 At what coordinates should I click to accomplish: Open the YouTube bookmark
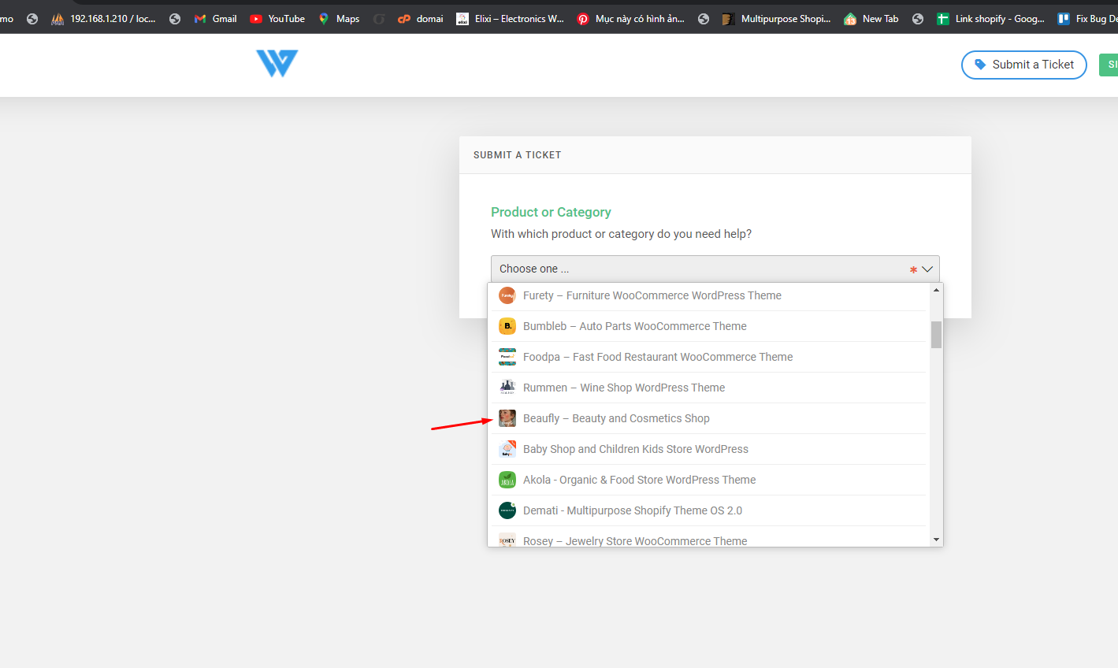click(x=277, y=19)
